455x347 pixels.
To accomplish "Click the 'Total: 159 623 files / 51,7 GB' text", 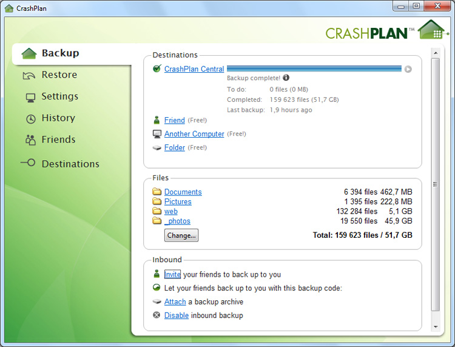I will coord(362,235).
